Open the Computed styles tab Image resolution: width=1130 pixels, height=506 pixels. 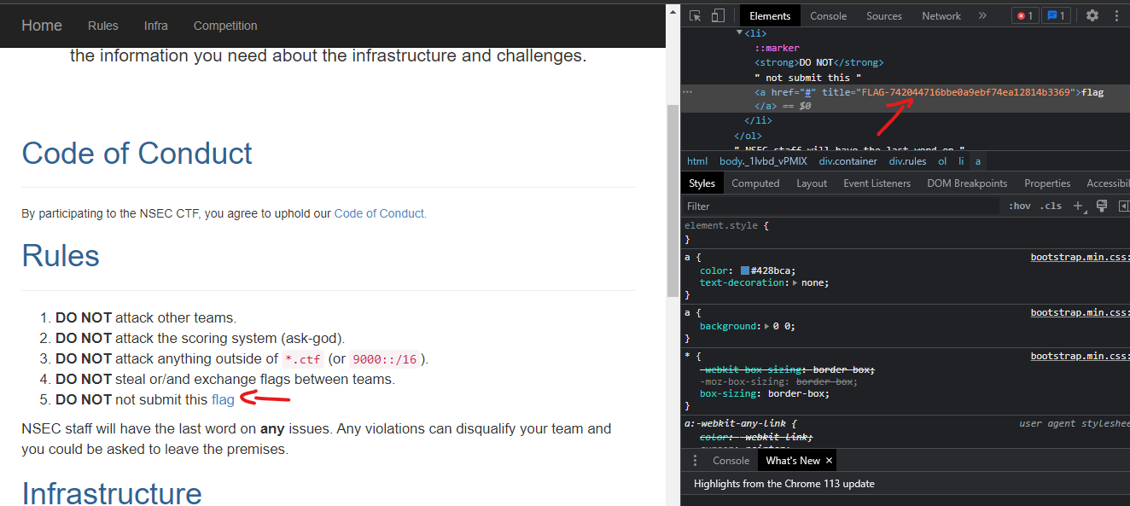(x=755, y=183)
